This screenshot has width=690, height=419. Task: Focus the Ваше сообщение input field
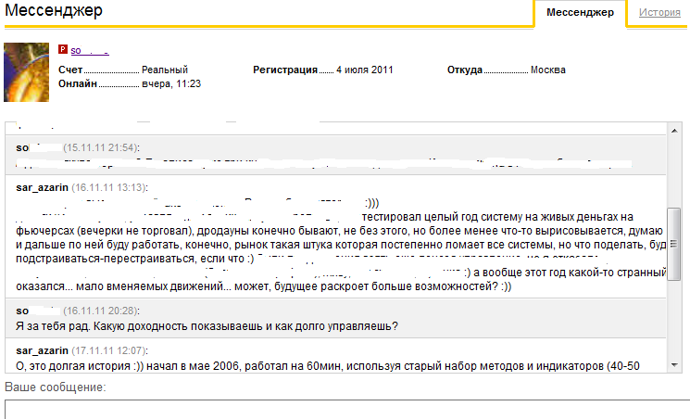347,410
